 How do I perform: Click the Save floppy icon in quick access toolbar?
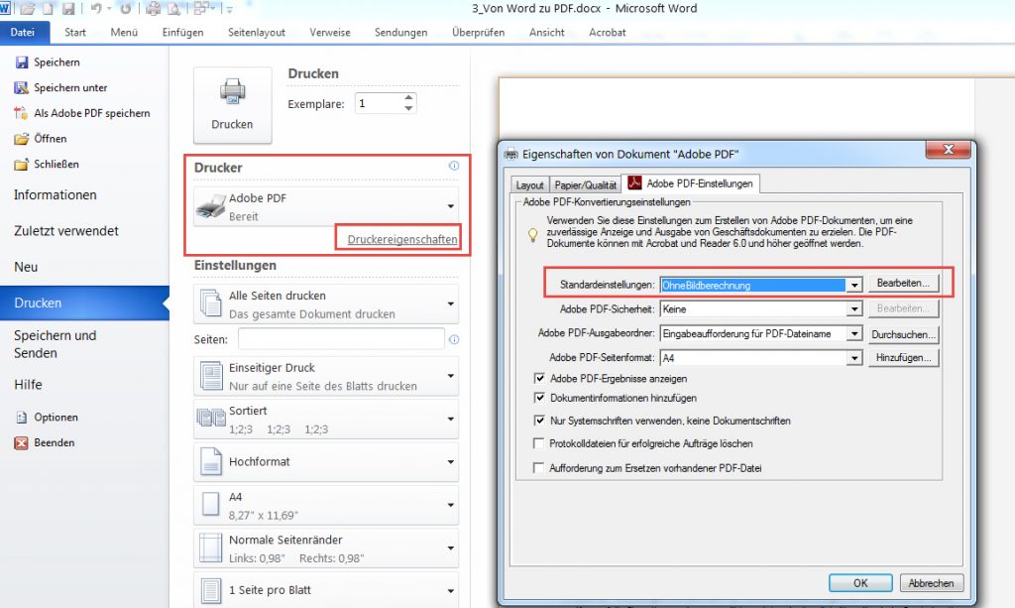68,8
